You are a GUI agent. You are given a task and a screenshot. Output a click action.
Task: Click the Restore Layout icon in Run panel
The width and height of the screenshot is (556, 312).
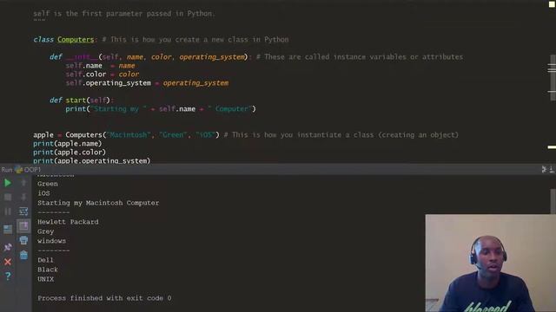[x=8, y=229]
